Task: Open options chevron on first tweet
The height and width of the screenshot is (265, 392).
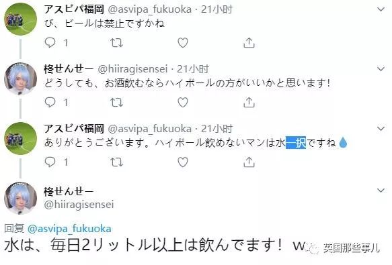Action: (x=381, y=9)
